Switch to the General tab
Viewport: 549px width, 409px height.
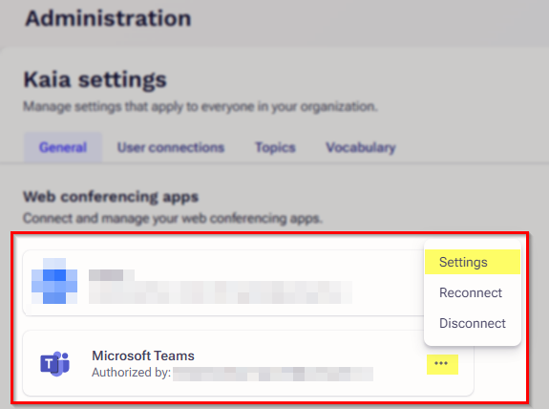[x=63, y=147]
